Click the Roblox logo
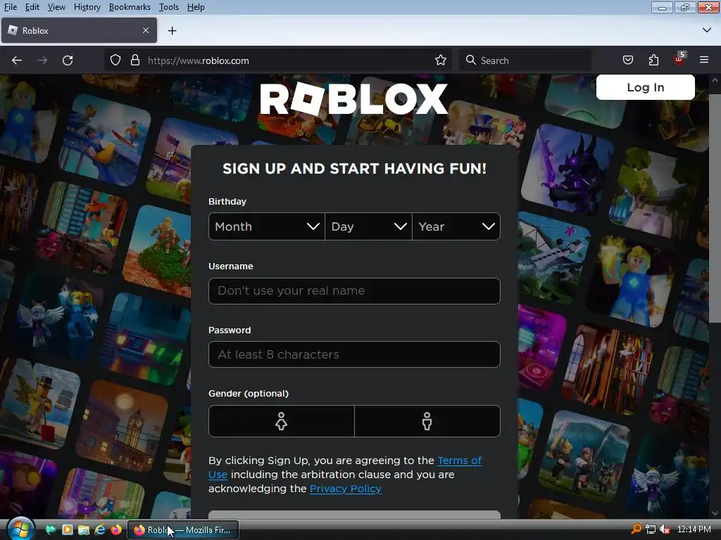721x540 pixels. (353, 98)
